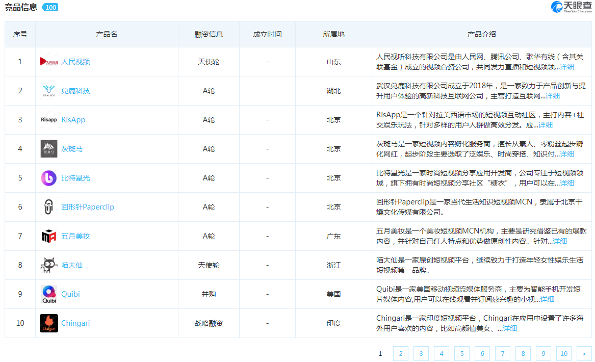595x362 pixels.
Task: Click the next page arrow button
Action: tap(584, 354)
